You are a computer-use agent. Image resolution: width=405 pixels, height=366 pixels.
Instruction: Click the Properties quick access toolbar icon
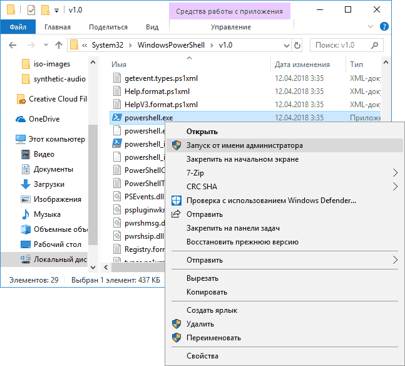pyautogui.click(x=31, y=10)
